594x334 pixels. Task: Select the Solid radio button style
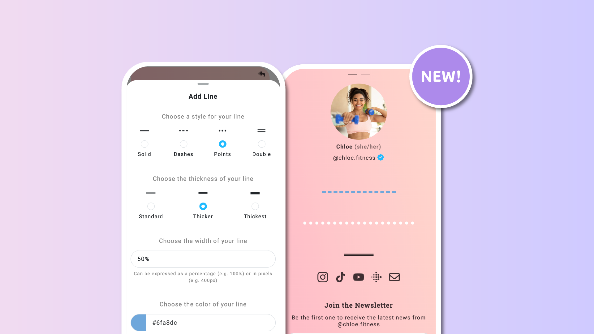click(144, 143)
